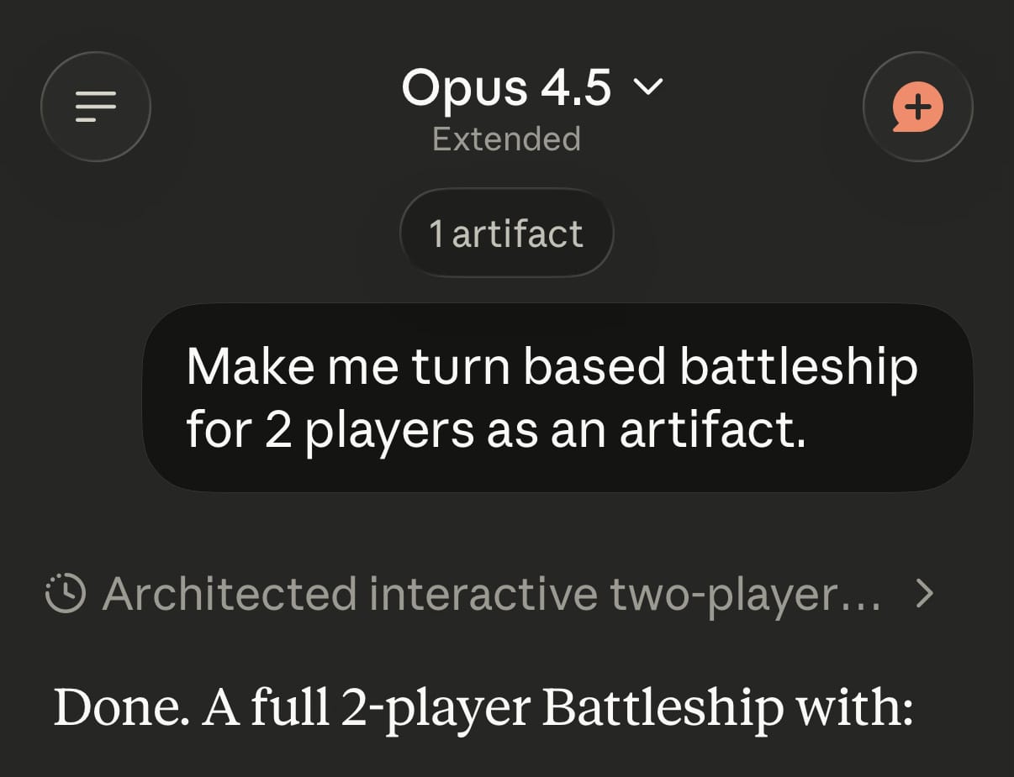Click the first line of the user prompt
The image size is (1014, 777).
coord(552,366)
